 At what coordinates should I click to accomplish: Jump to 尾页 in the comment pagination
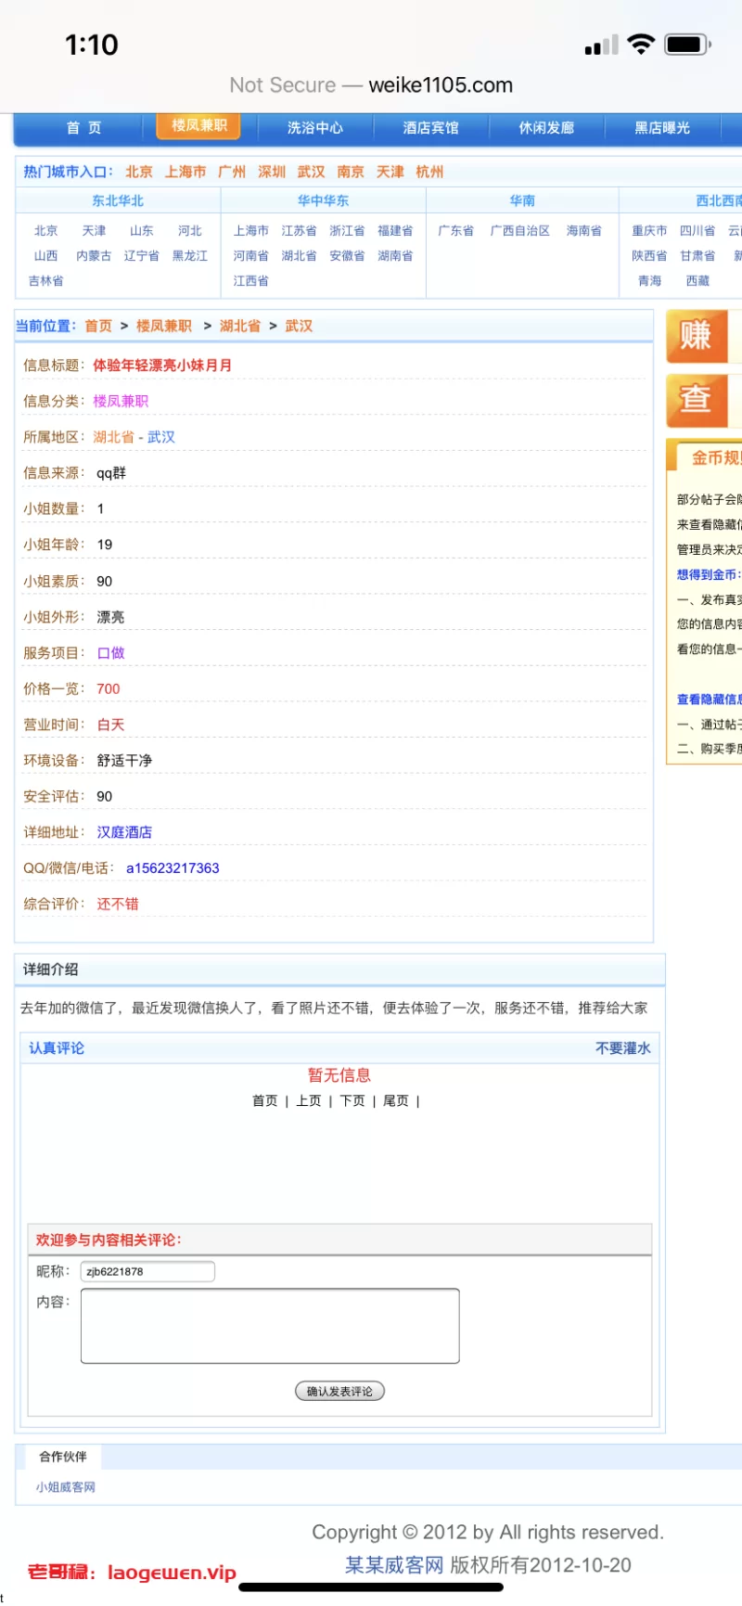pos(396,1101)
